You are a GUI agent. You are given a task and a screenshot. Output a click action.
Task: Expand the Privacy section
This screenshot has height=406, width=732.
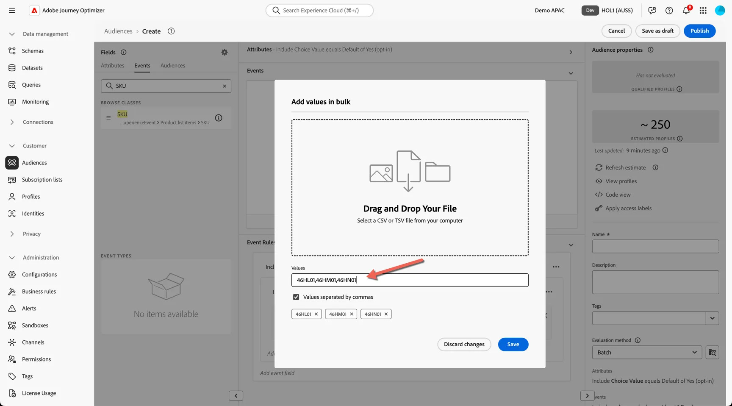12,234
